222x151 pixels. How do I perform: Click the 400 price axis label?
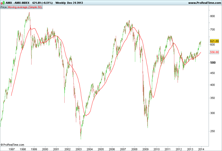[212, 85]
